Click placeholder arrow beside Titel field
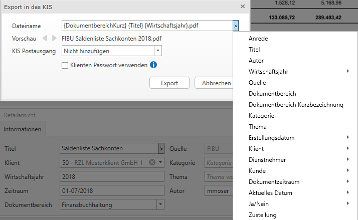 (x=161, y=148)
